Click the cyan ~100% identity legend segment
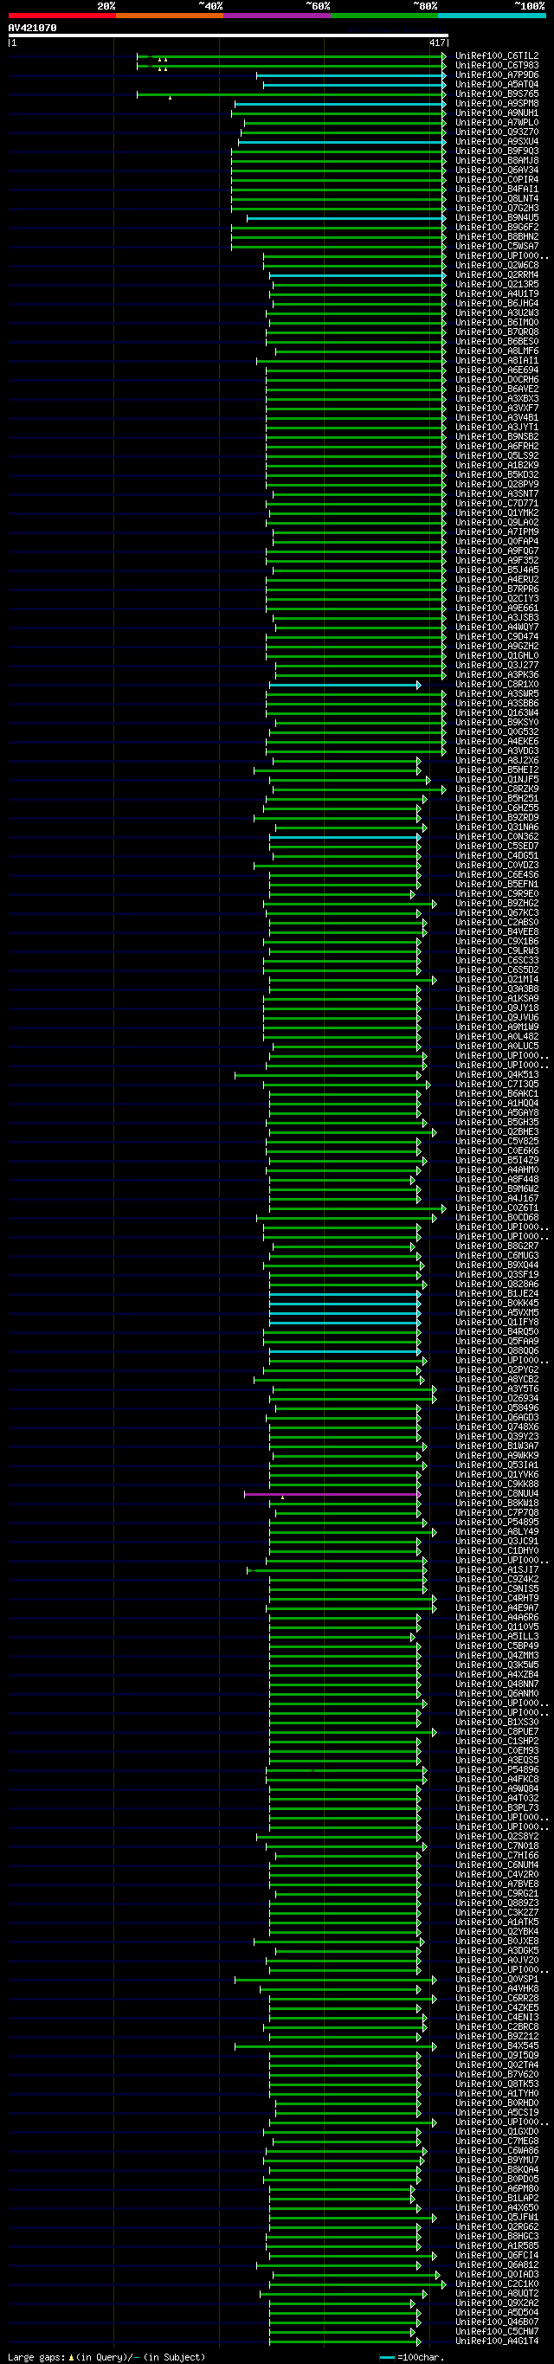 [x=491, y=15]
